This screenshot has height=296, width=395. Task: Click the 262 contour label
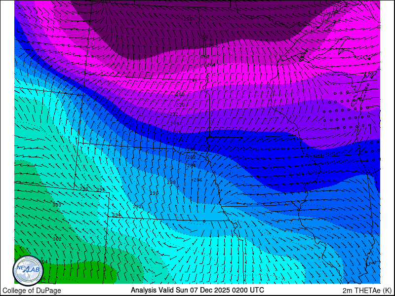[205, 57]
